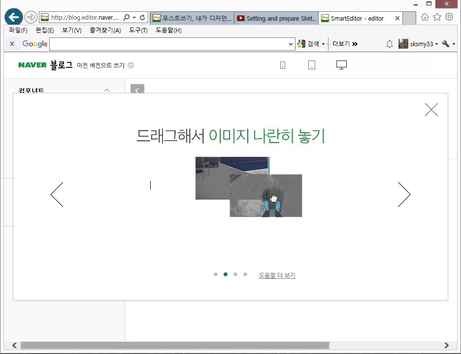Screen dimensions: 461x354
Task: Go to browser Home icon
Action: point(425,17)
